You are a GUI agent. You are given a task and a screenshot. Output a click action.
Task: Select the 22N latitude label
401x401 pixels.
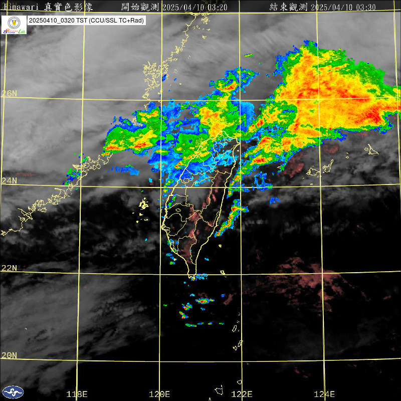9,268
